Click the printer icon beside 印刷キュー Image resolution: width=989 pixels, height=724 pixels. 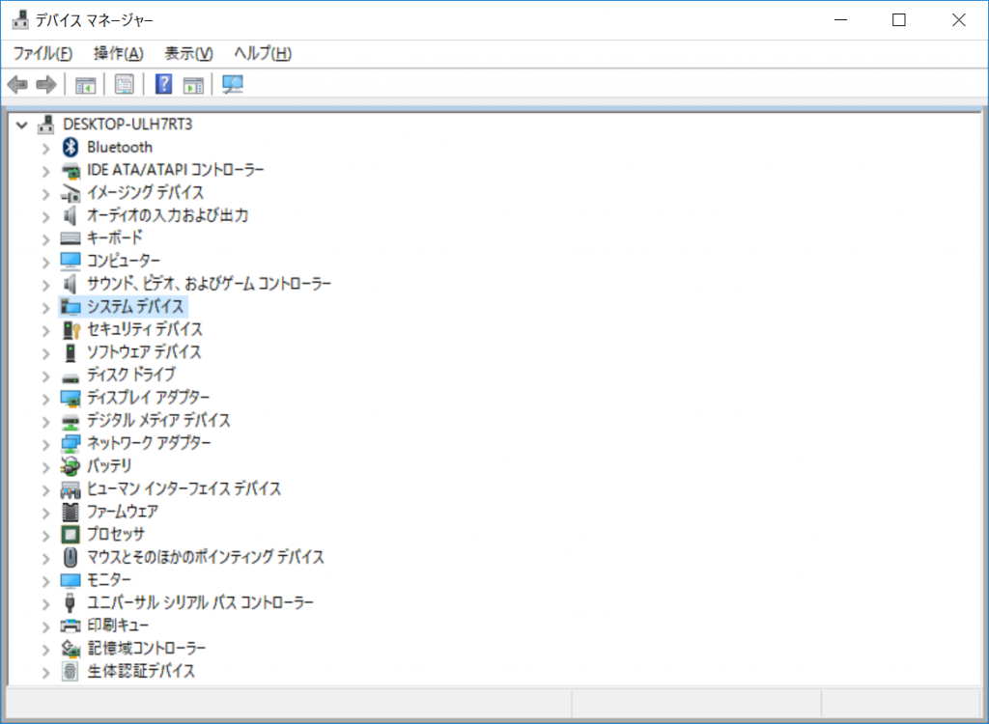click(x=70, y=626)
